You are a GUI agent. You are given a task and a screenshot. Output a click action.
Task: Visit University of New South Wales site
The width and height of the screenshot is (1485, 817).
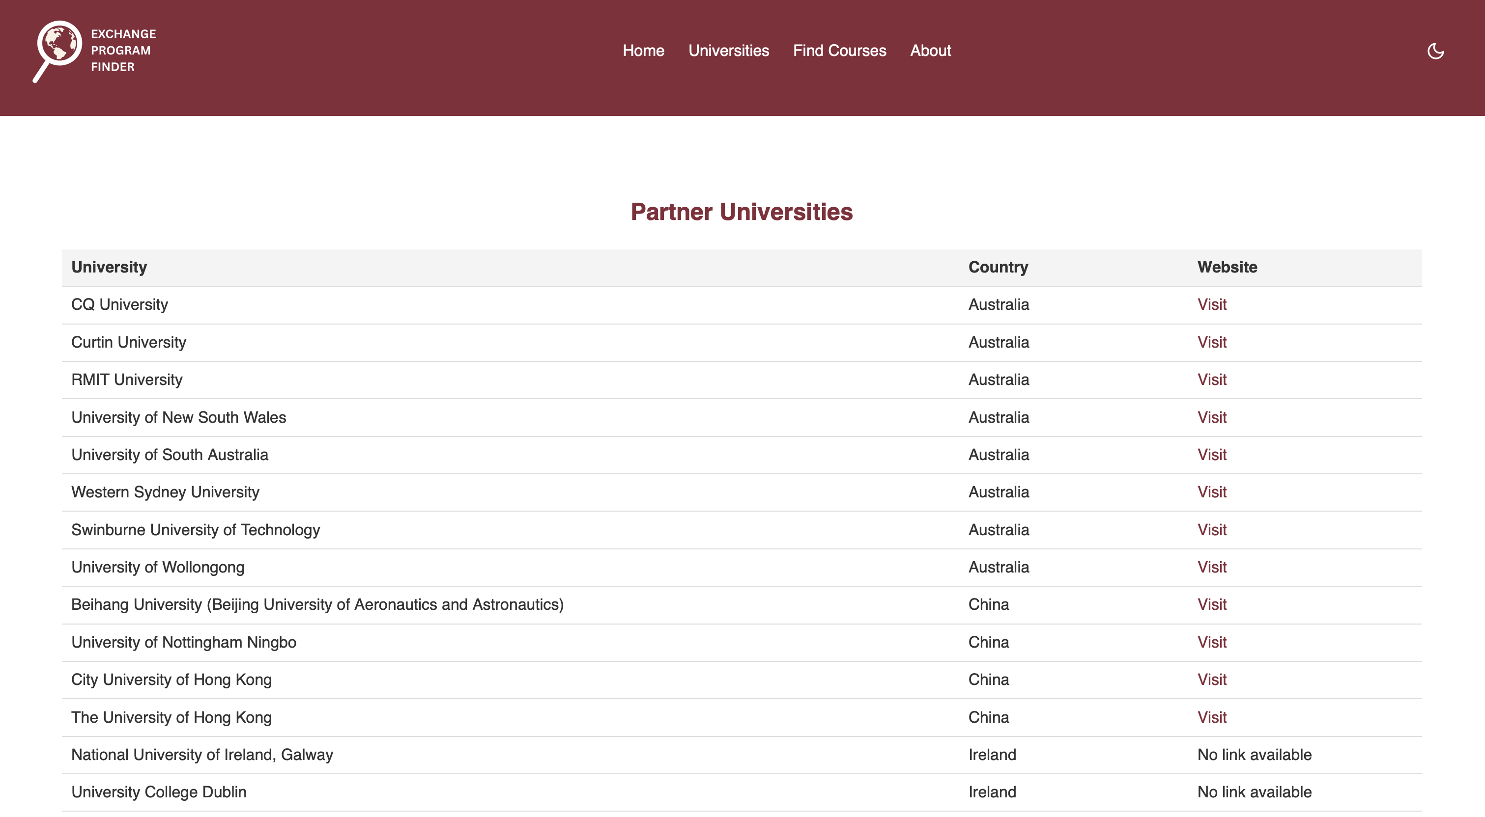click(x=1211, y=417)
